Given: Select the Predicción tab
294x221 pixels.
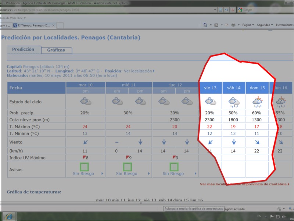Looking at the screenshot, I should coord(23,49).
